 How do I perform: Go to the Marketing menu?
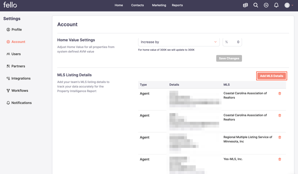coord(159,5)
